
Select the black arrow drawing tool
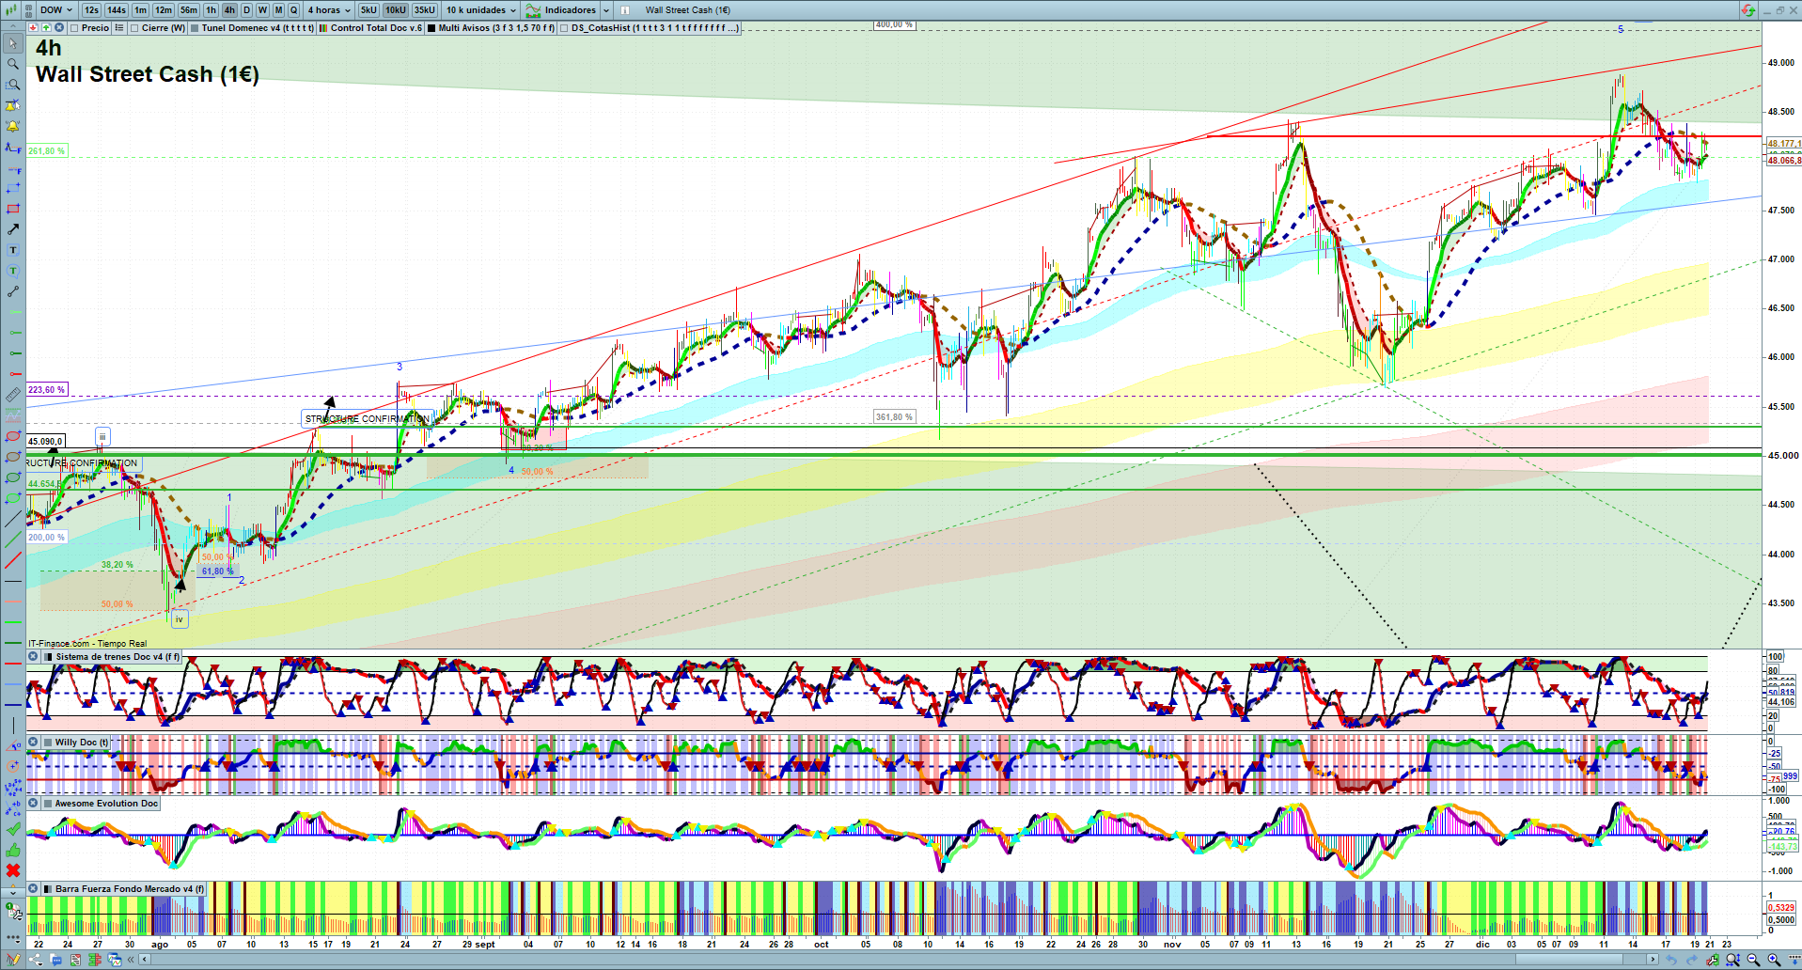tap(13, 229)
